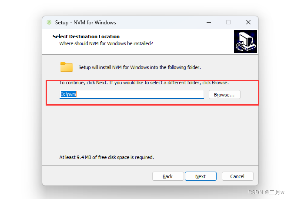Click the destination path field D:\nvm
The height and width of the screenshot is (199, 291).
[x=132, y=94]
